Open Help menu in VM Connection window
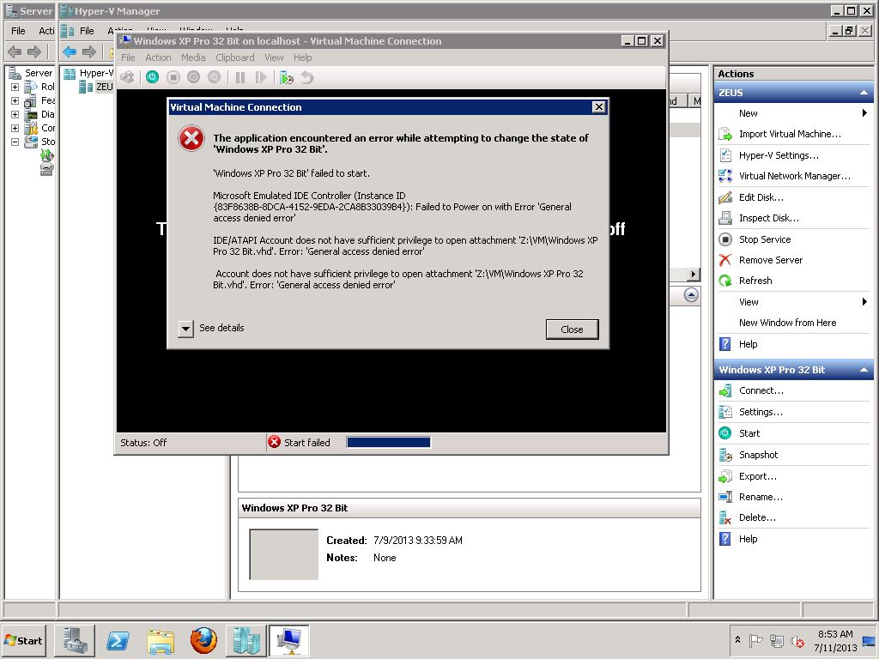The image size is (879, 659). pyautogui.click(x=303, y=57)
